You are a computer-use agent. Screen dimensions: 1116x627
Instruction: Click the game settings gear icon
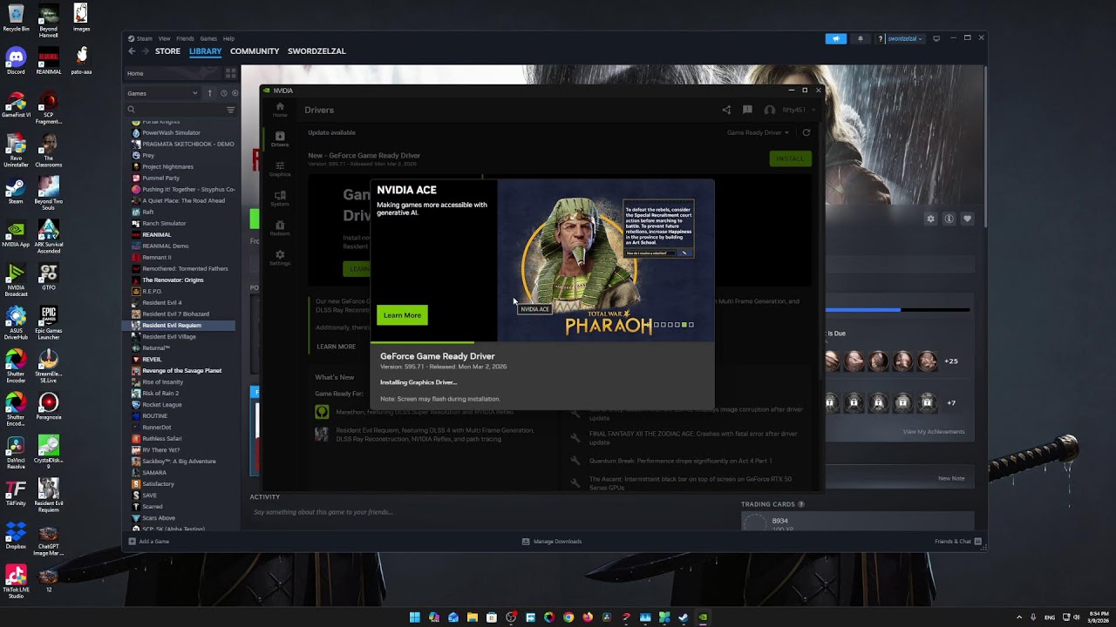930,219
